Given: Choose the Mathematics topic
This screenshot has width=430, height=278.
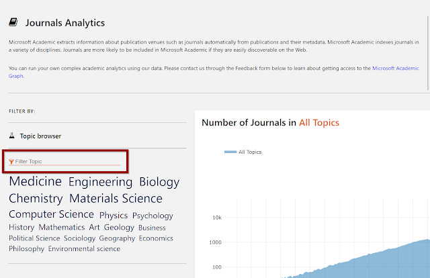Looking at the screenshot, I should 62,227.
